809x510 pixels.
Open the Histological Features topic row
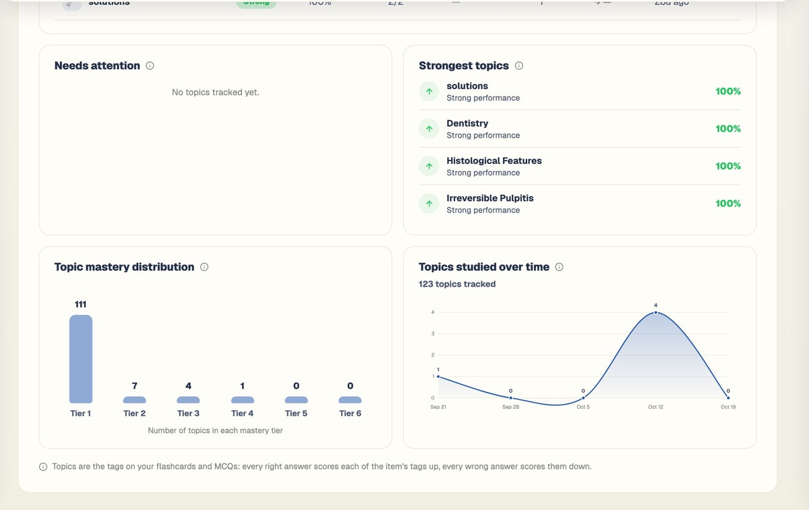point(580,166)
